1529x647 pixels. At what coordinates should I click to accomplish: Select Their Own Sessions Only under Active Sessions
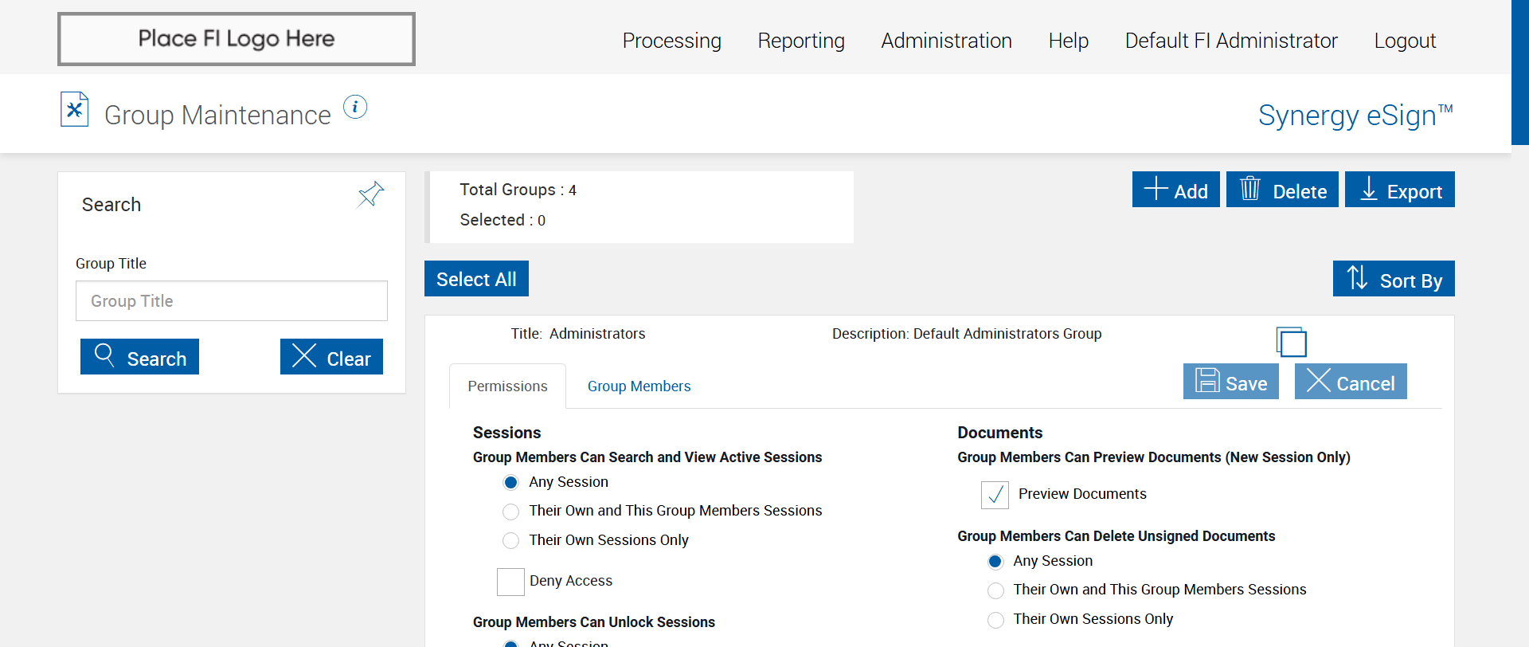coord(511,541)
